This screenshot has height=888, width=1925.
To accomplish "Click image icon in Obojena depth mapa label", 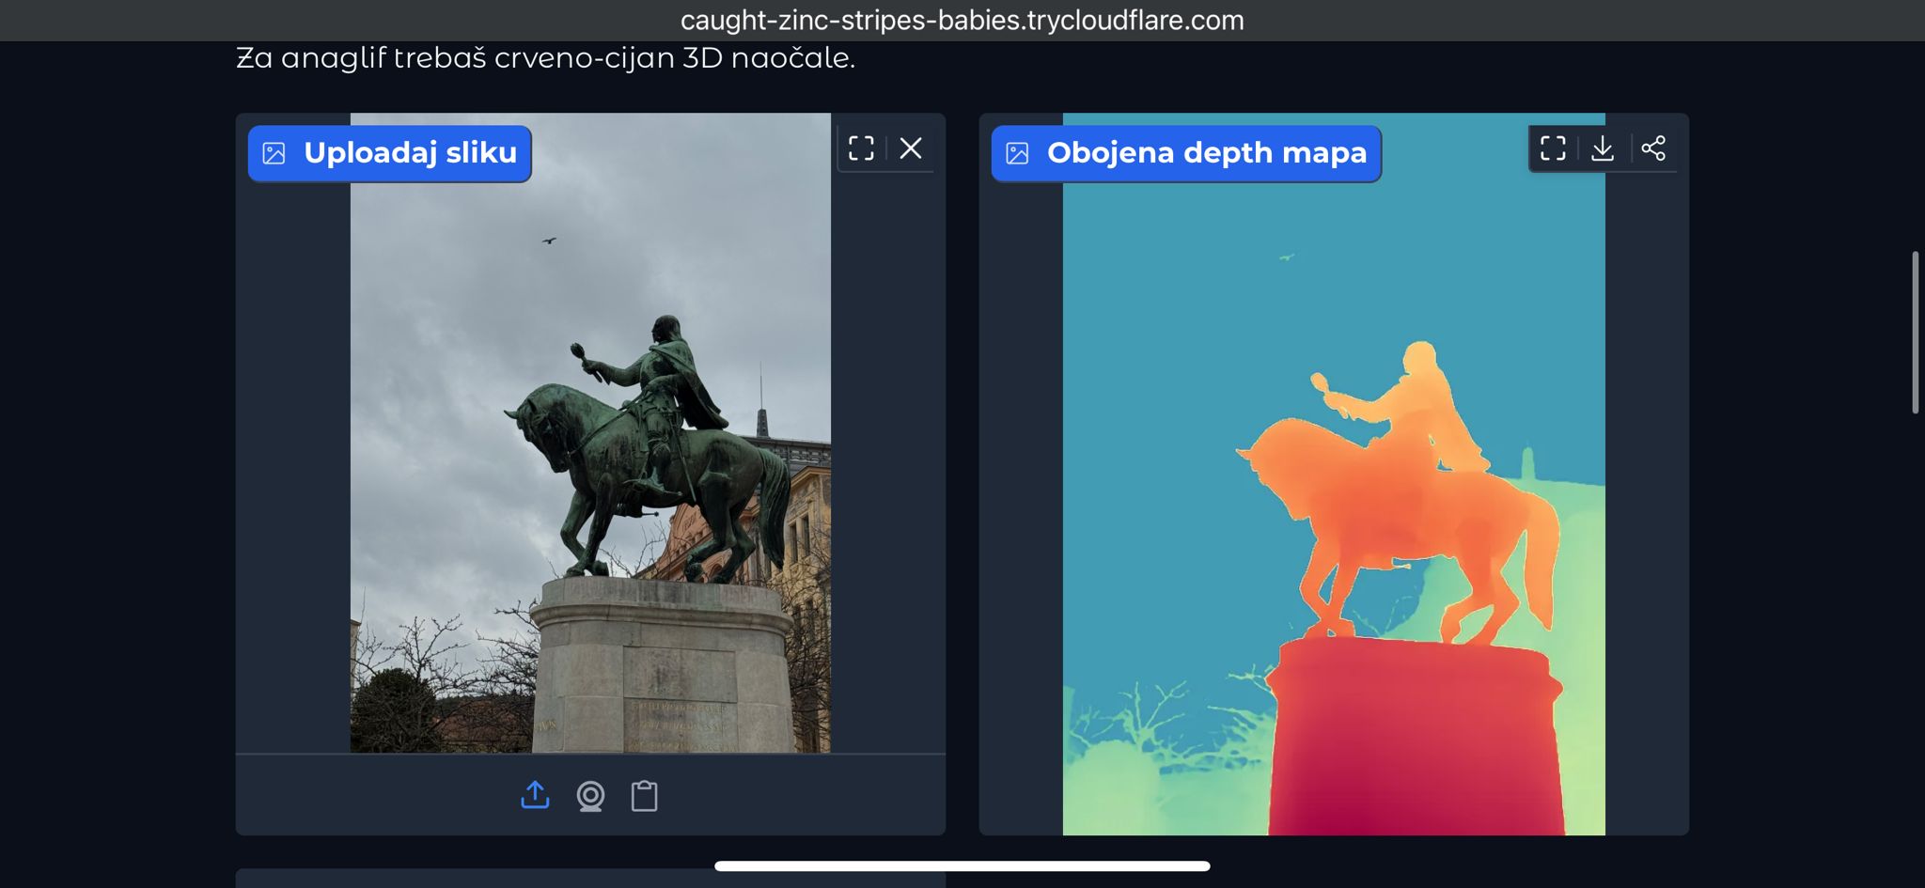I will click(1017, 153).
